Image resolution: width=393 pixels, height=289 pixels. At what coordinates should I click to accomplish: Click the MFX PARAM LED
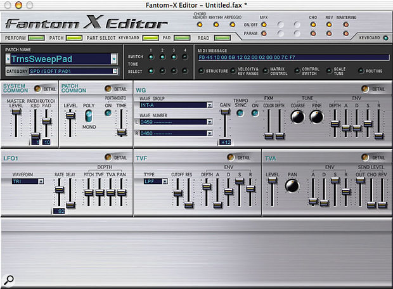[264, 34]
